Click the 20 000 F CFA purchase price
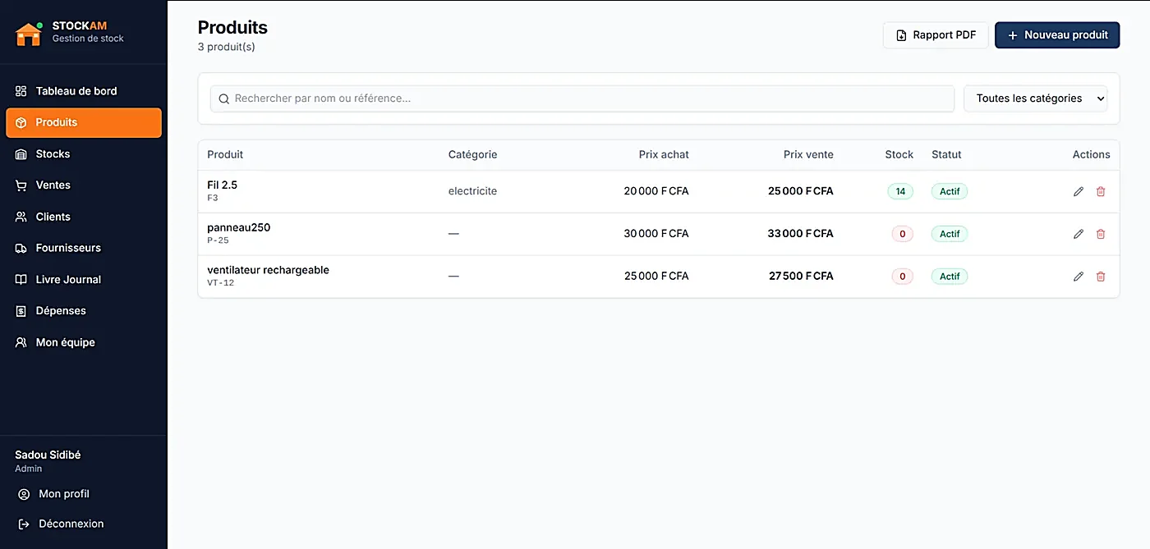 click(x=656, y=191)
